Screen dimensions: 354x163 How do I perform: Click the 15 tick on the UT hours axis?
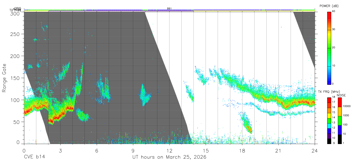pyautogui.click(x=206, y=151)
